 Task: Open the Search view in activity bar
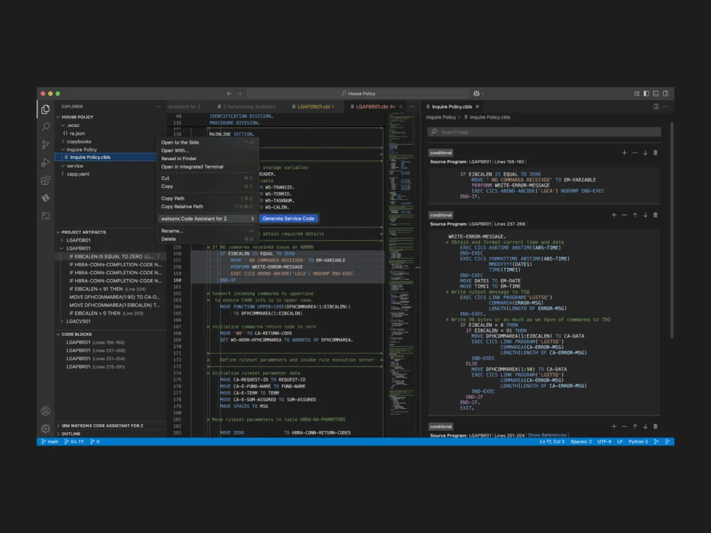coord(45,127)
